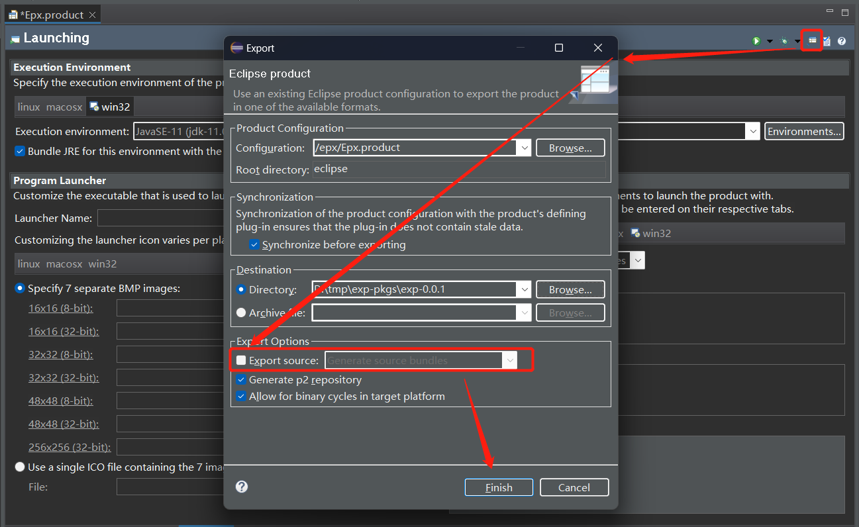This screenshot has height=527, width=859.
Task: Click the Environments... button
Action: click(x=804, y=131)
